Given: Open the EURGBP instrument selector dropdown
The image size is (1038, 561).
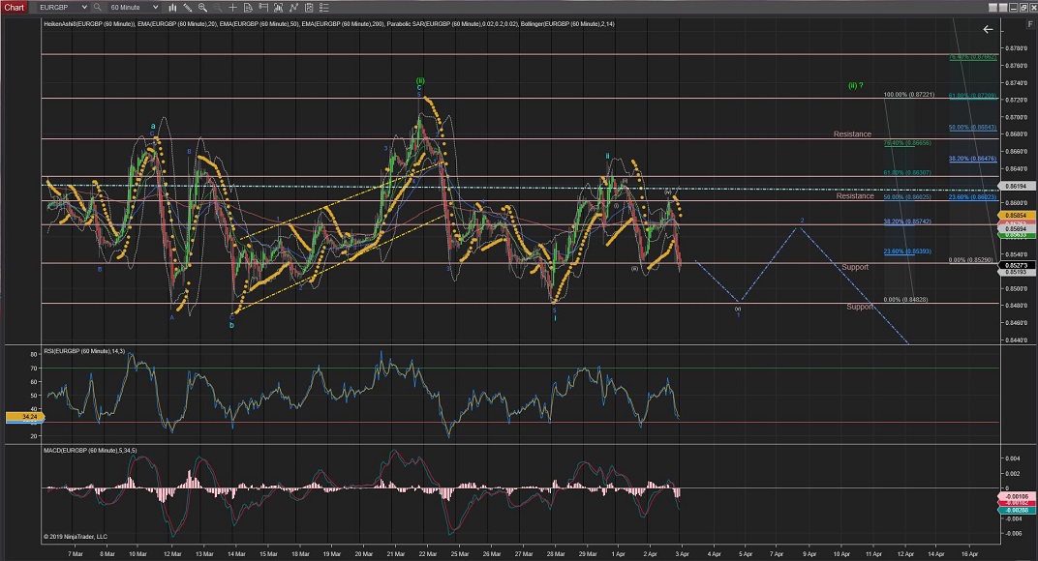Looking at the screenshot, I should (x=63, y=8).
